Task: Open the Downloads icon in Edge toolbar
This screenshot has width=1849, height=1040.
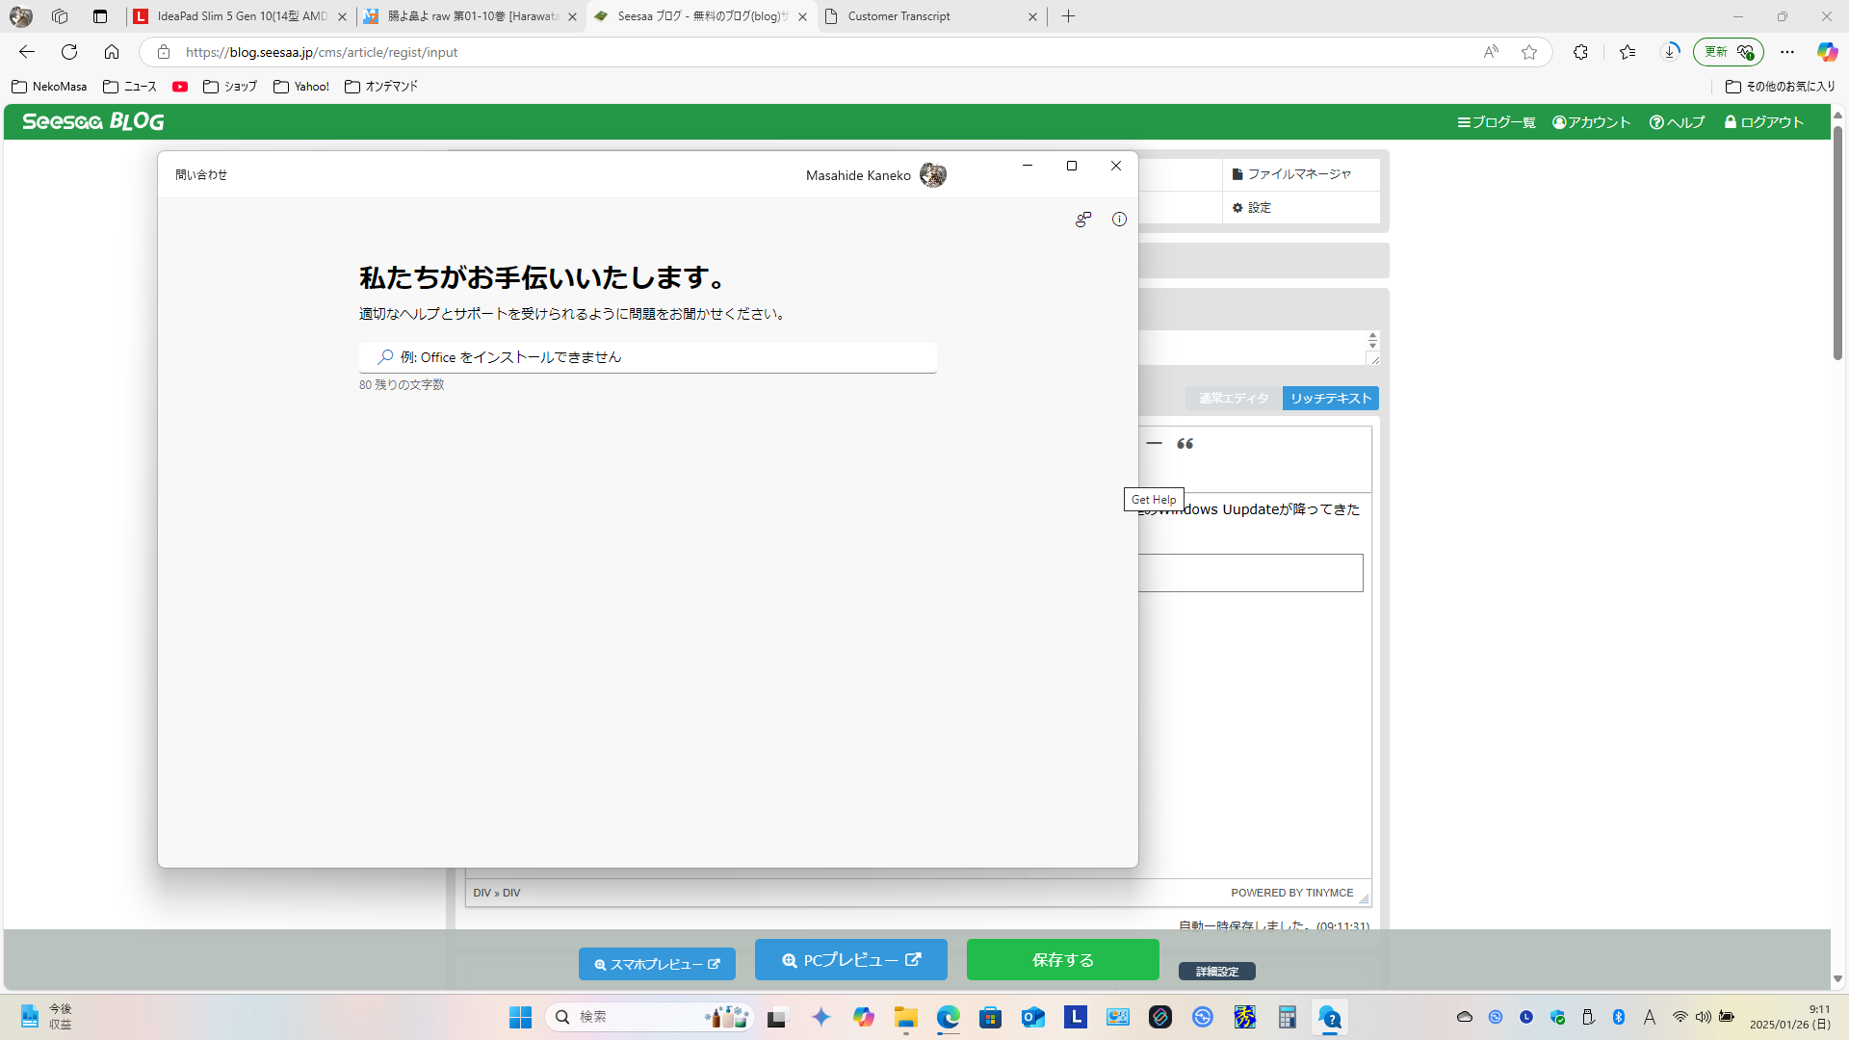Action: (1671, 52)
